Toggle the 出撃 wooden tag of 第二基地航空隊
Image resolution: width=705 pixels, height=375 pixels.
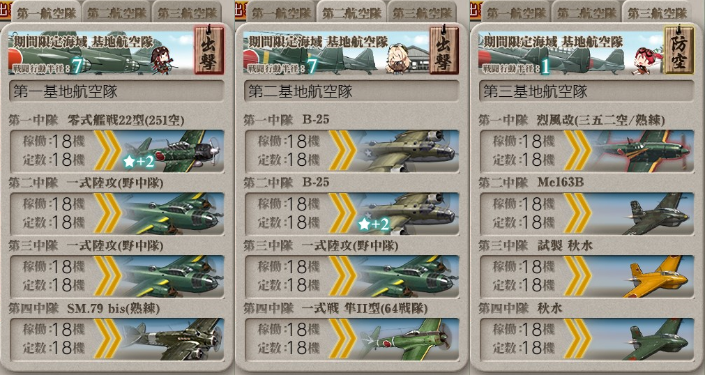pyautogui.click(x=444, y=50)
